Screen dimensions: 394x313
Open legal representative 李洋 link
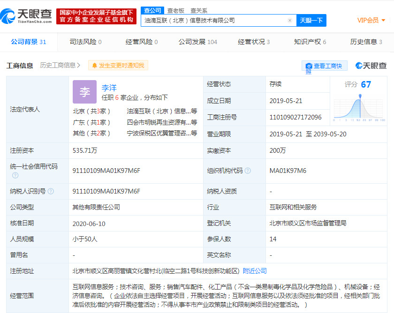(109, 88)
